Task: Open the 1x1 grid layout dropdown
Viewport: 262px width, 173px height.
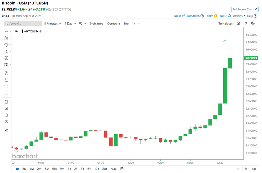Action: 136,24
